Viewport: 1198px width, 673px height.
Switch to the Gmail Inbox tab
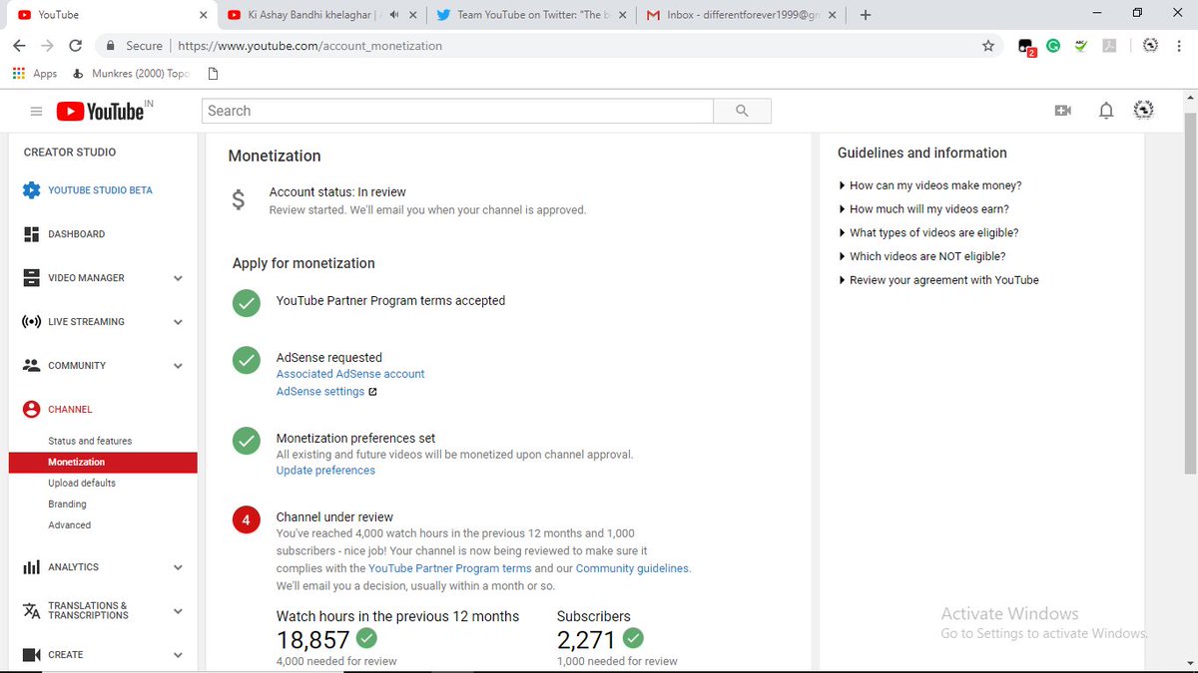click(741, 15)
